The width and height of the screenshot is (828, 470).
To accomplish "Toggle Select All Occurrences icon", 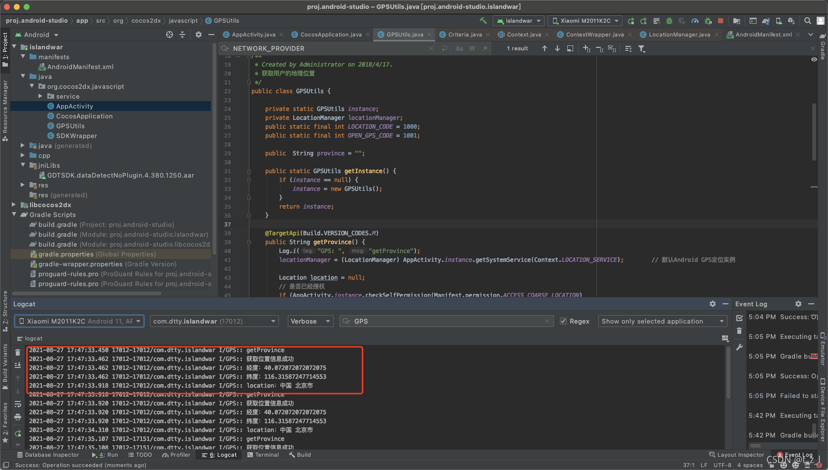I will tap(612, 48).
